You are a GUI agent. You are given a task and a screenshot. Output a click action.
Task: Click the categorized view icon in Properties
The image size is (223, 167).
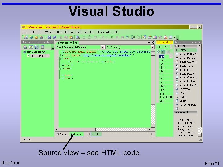coord(159,52)
